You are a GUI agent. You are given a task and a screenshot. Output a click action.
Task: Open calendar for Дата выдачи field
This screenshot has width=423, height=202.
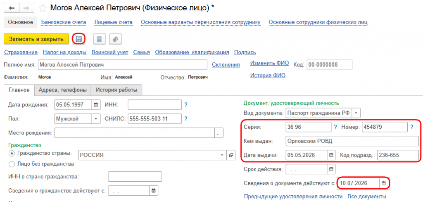[331, 155]
